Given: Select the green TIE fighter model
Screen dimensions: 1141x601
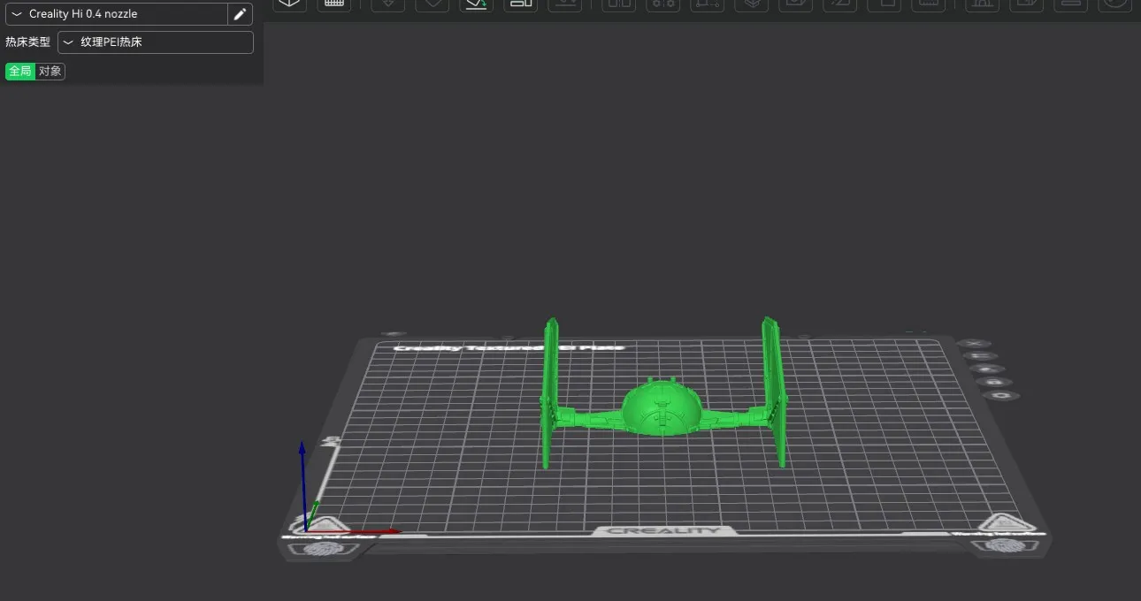Looking at the screenshot, I should pos(662,407).
